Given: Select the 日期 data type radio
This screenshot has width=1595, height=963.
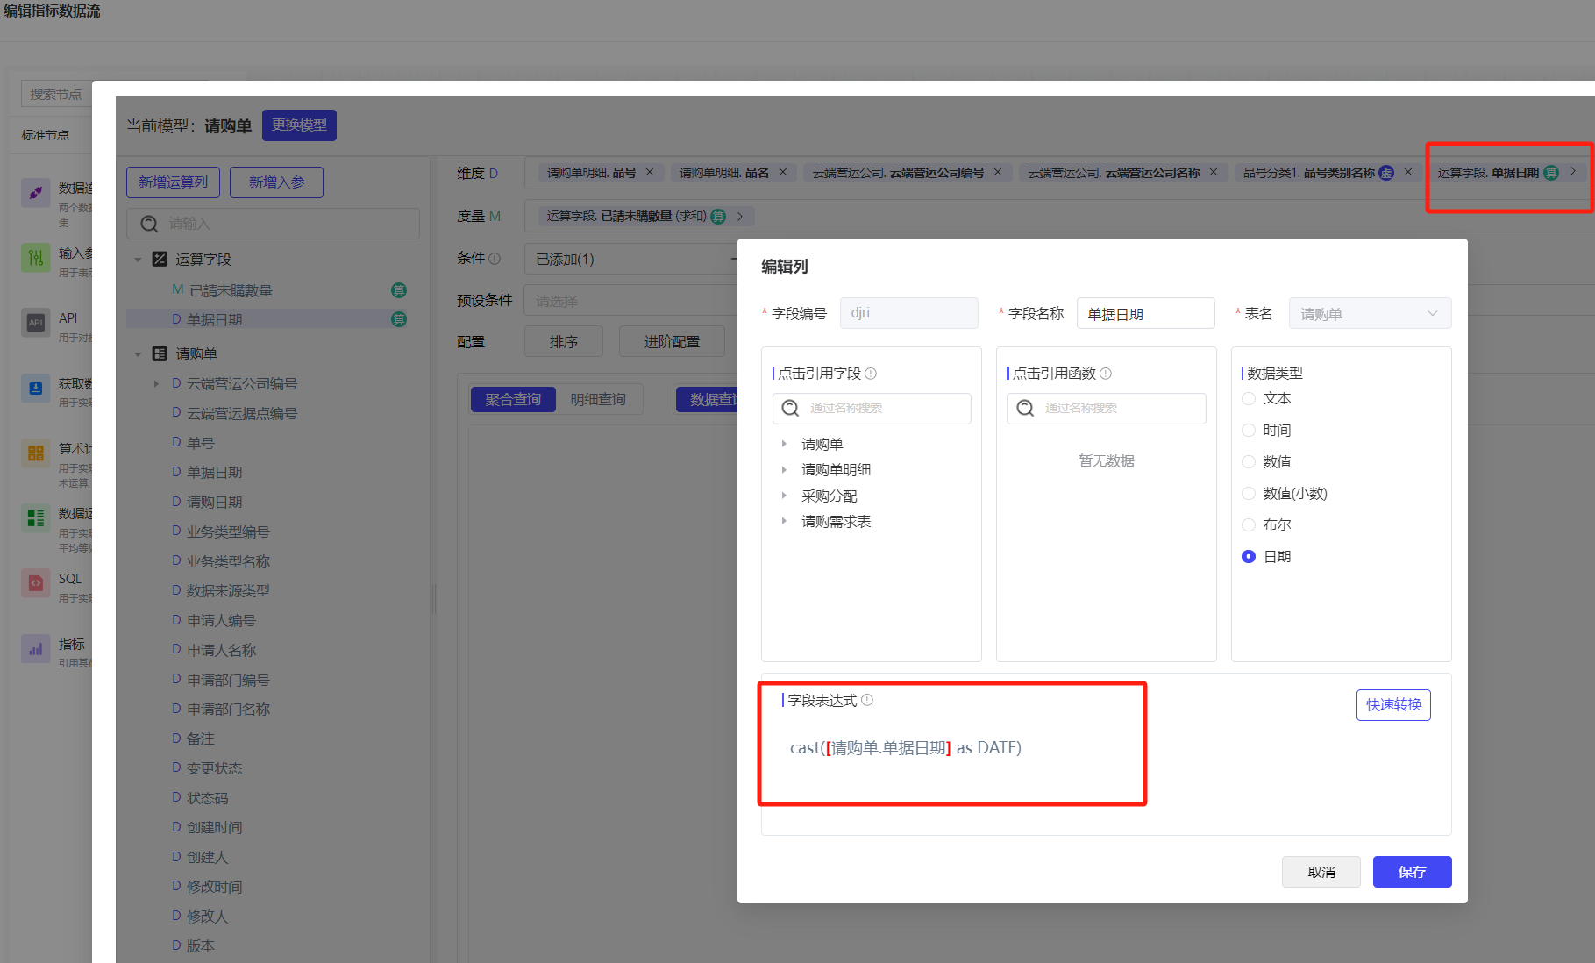Looking at the screenshot, I should tap(1249, 556).
